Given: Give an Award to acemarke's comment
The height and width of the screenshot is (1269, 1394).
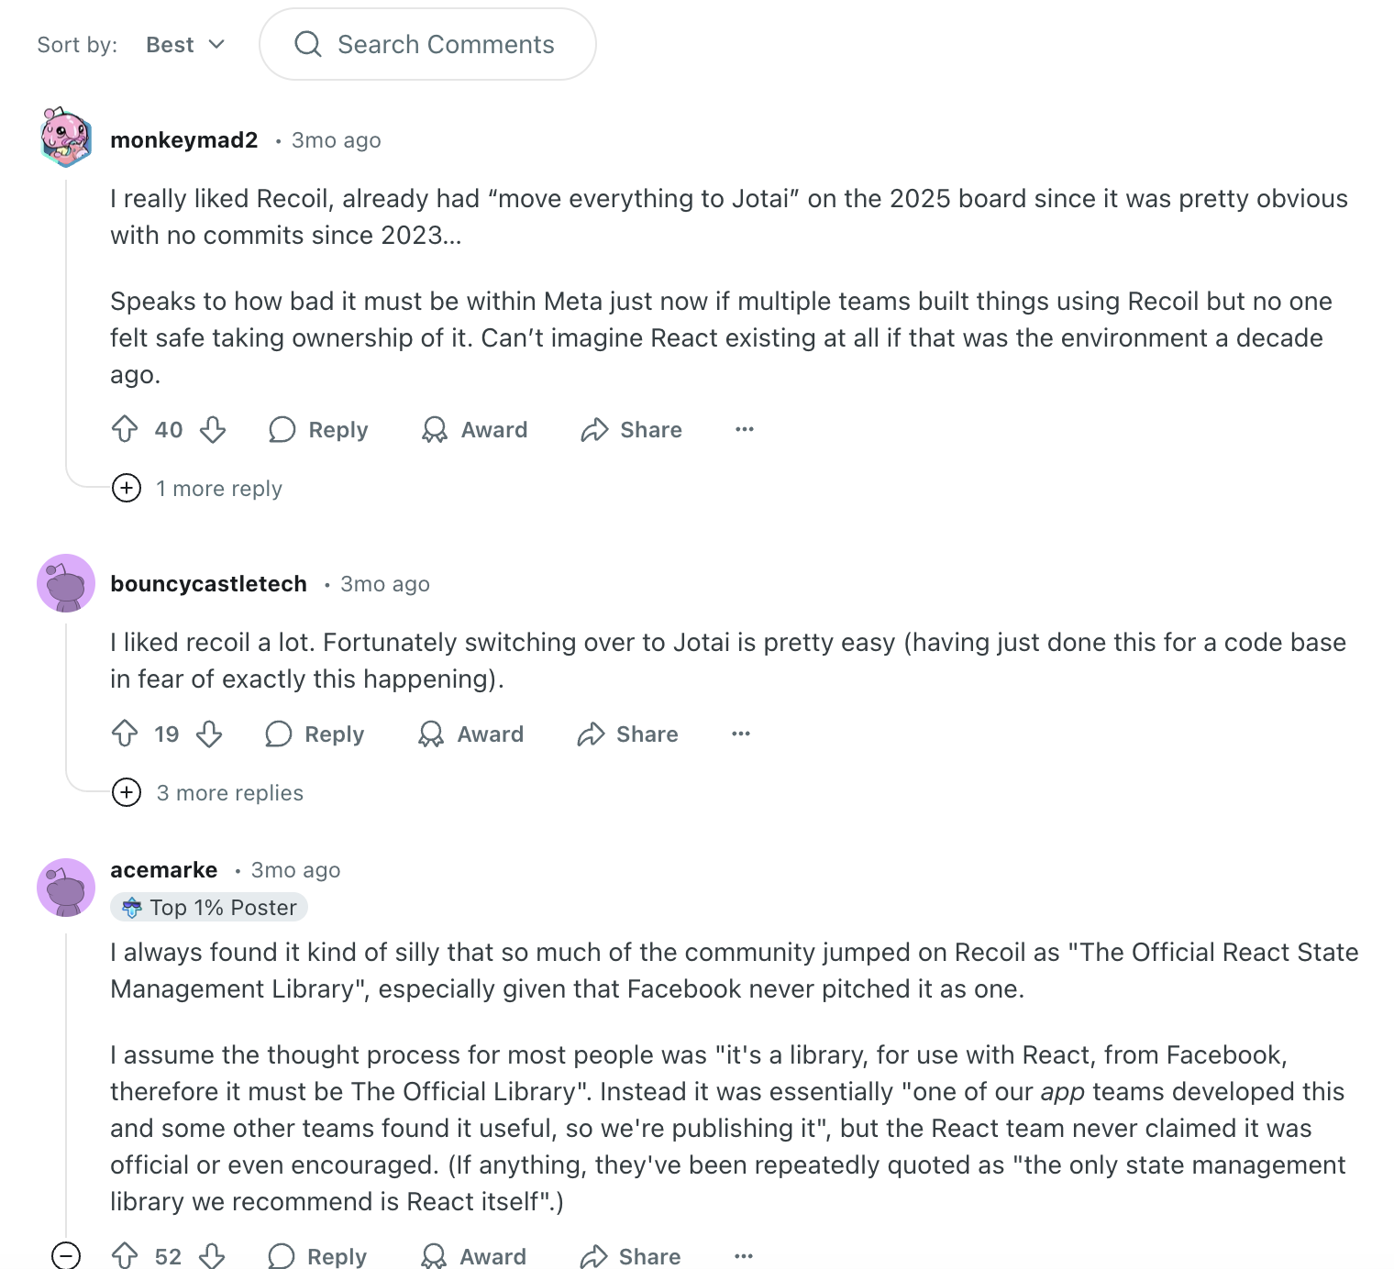Looking at the screenshot, I should (x=473, y=1255).
